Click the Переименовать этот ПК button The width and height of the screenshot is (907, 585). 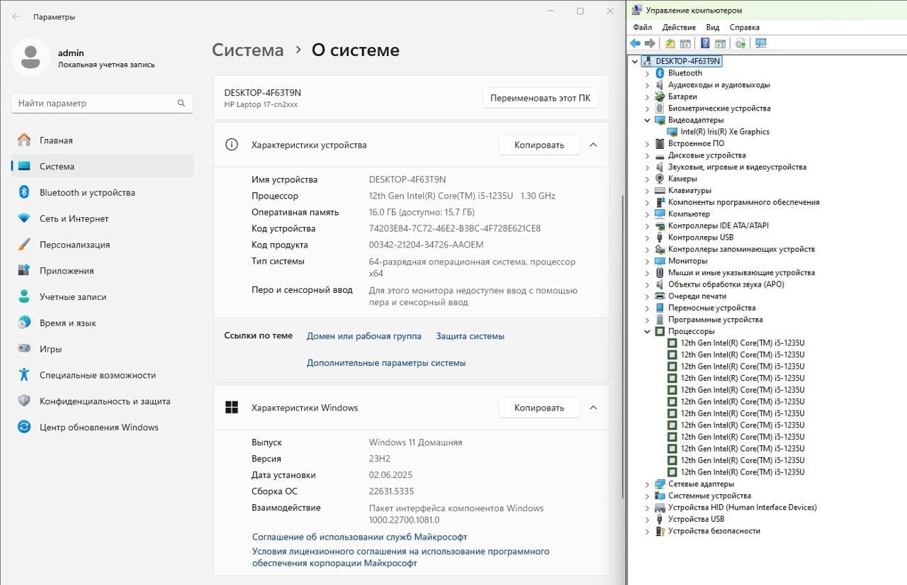[x=541, y=98]
